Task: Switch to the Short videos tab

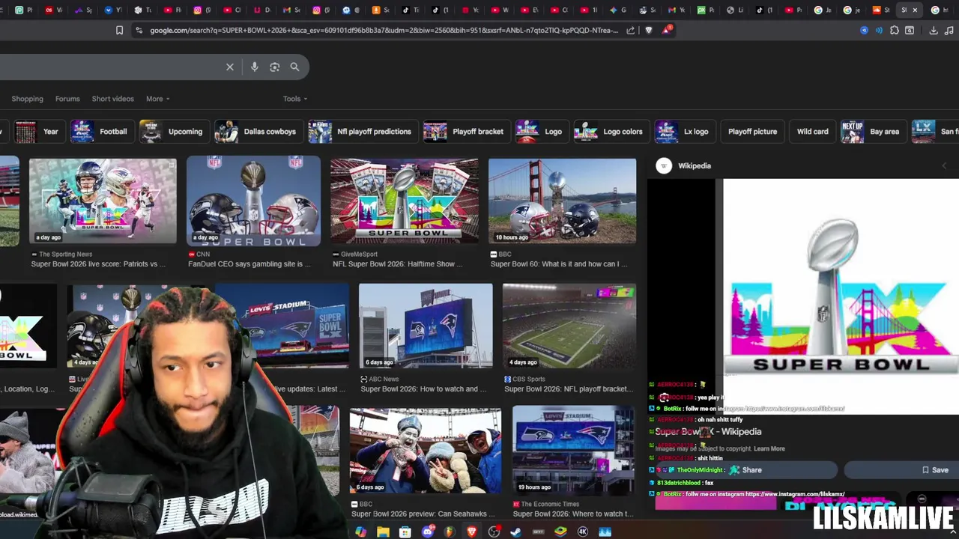Action: (x=112, y=99)
